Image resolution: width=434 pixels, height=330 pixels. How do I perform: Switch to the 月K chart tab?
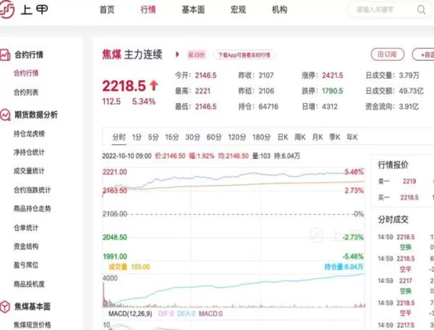coord(318,137)
